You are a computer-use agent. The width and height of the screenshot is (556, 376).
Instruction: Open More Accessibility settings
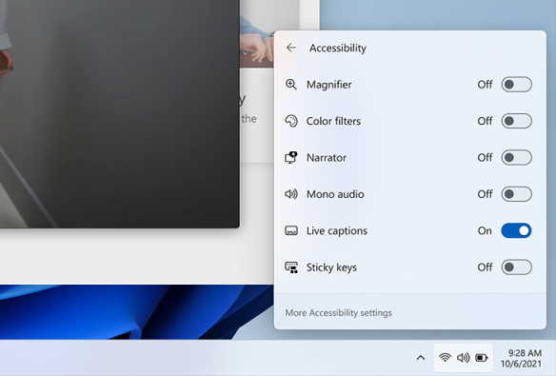339,313
